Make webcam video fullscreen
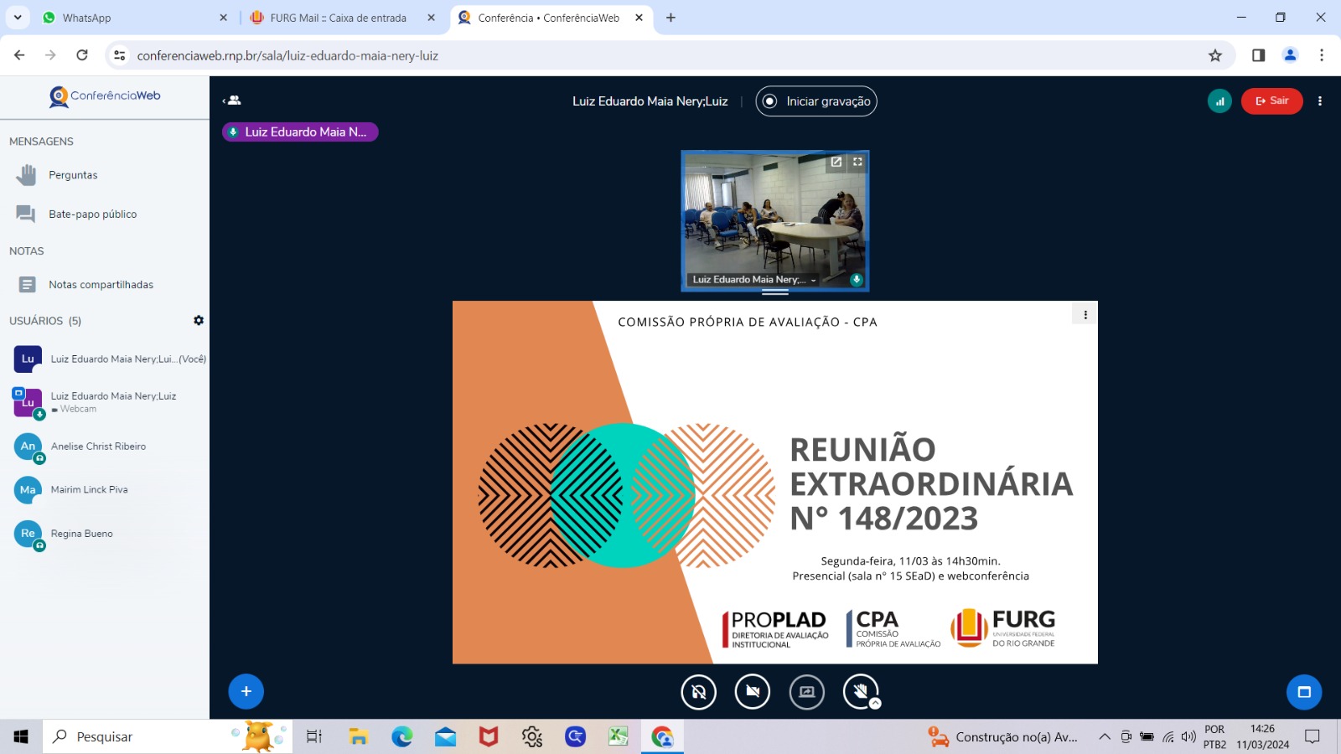The width and height of the screenshot is (1341, 754). pos(857,162)
